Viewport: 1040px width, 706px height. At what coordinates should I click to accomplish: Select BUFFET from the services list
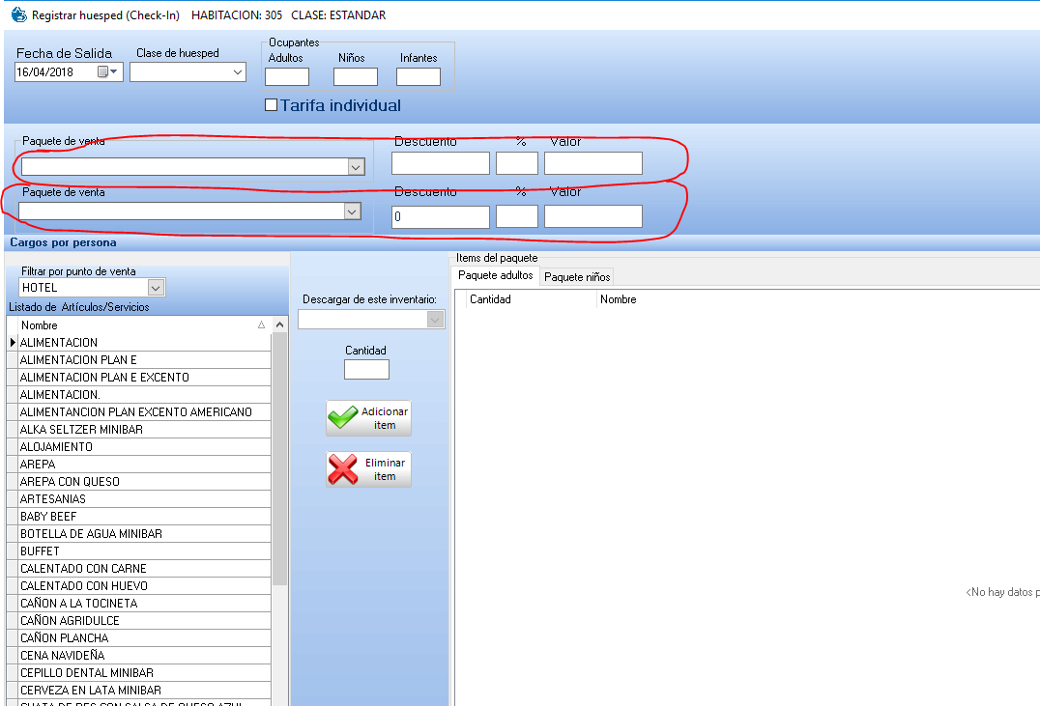point(40,551)
